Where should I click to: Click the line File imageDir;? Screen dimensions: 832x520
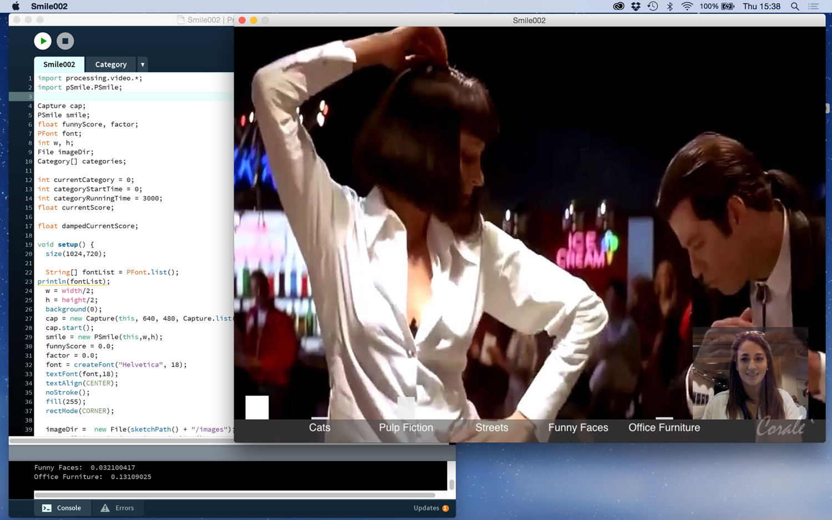pos(65,152)
